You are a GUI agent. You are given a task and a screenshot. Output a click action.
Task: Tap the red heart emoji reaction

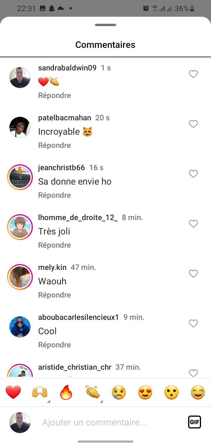pos(13,392)
